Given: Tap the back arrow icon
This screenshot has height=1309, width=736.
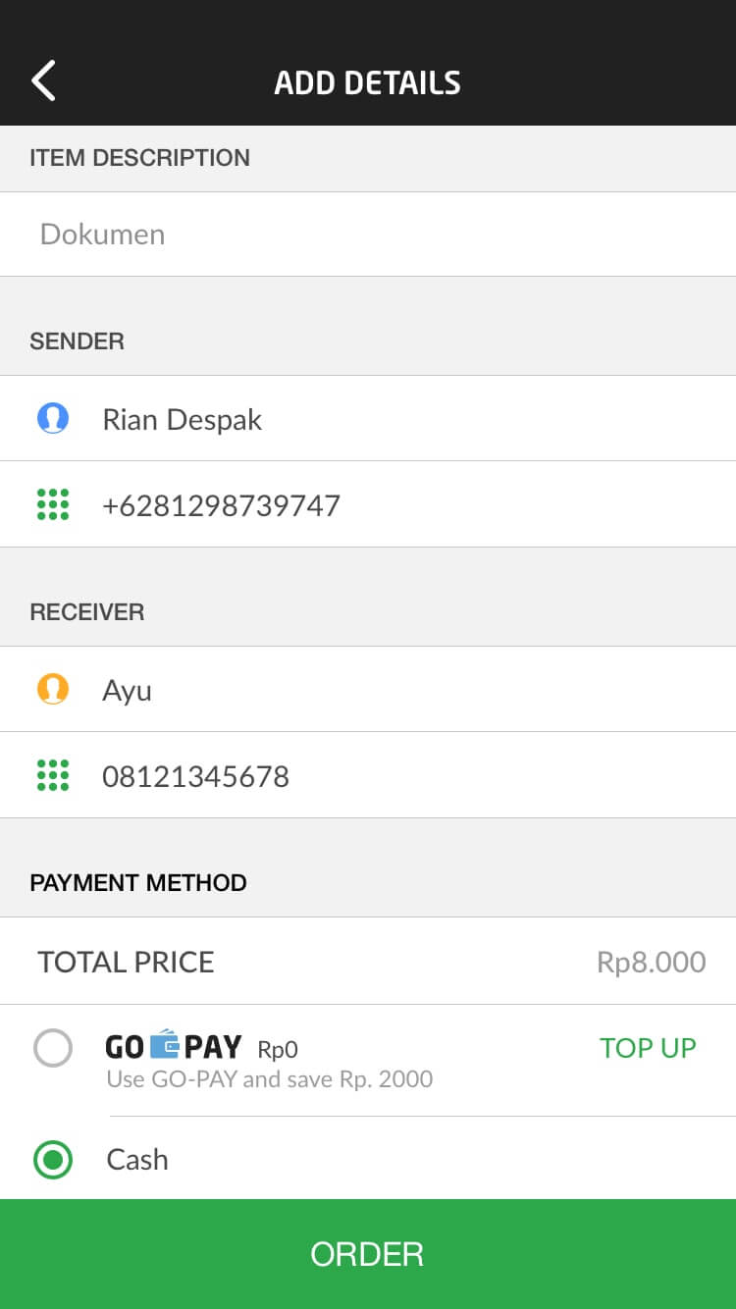Looking at the screenshot, I should coord(43,80).
